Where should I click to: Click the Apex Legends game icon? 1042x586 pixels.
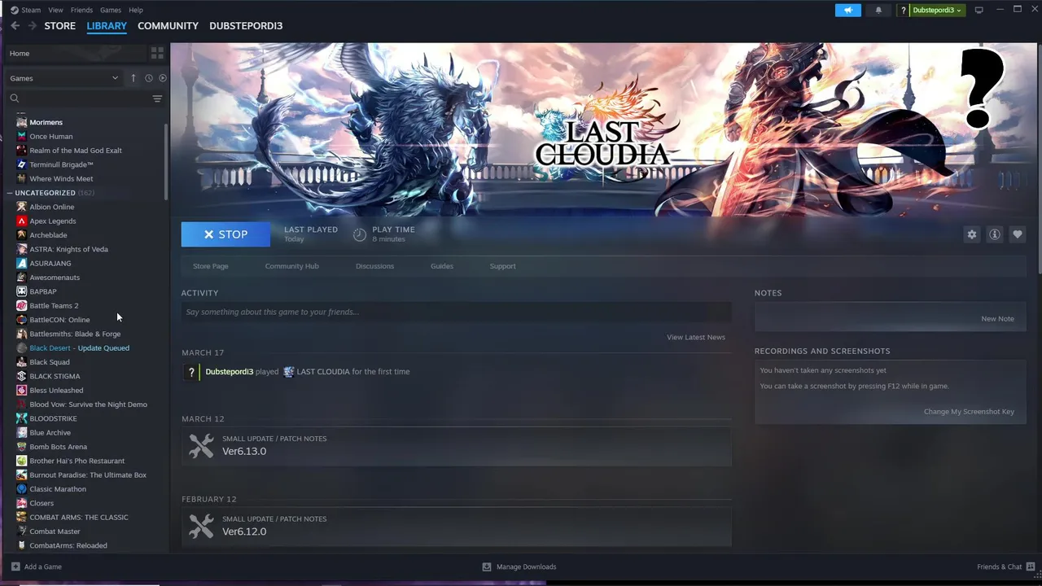(x=22, y=221)
